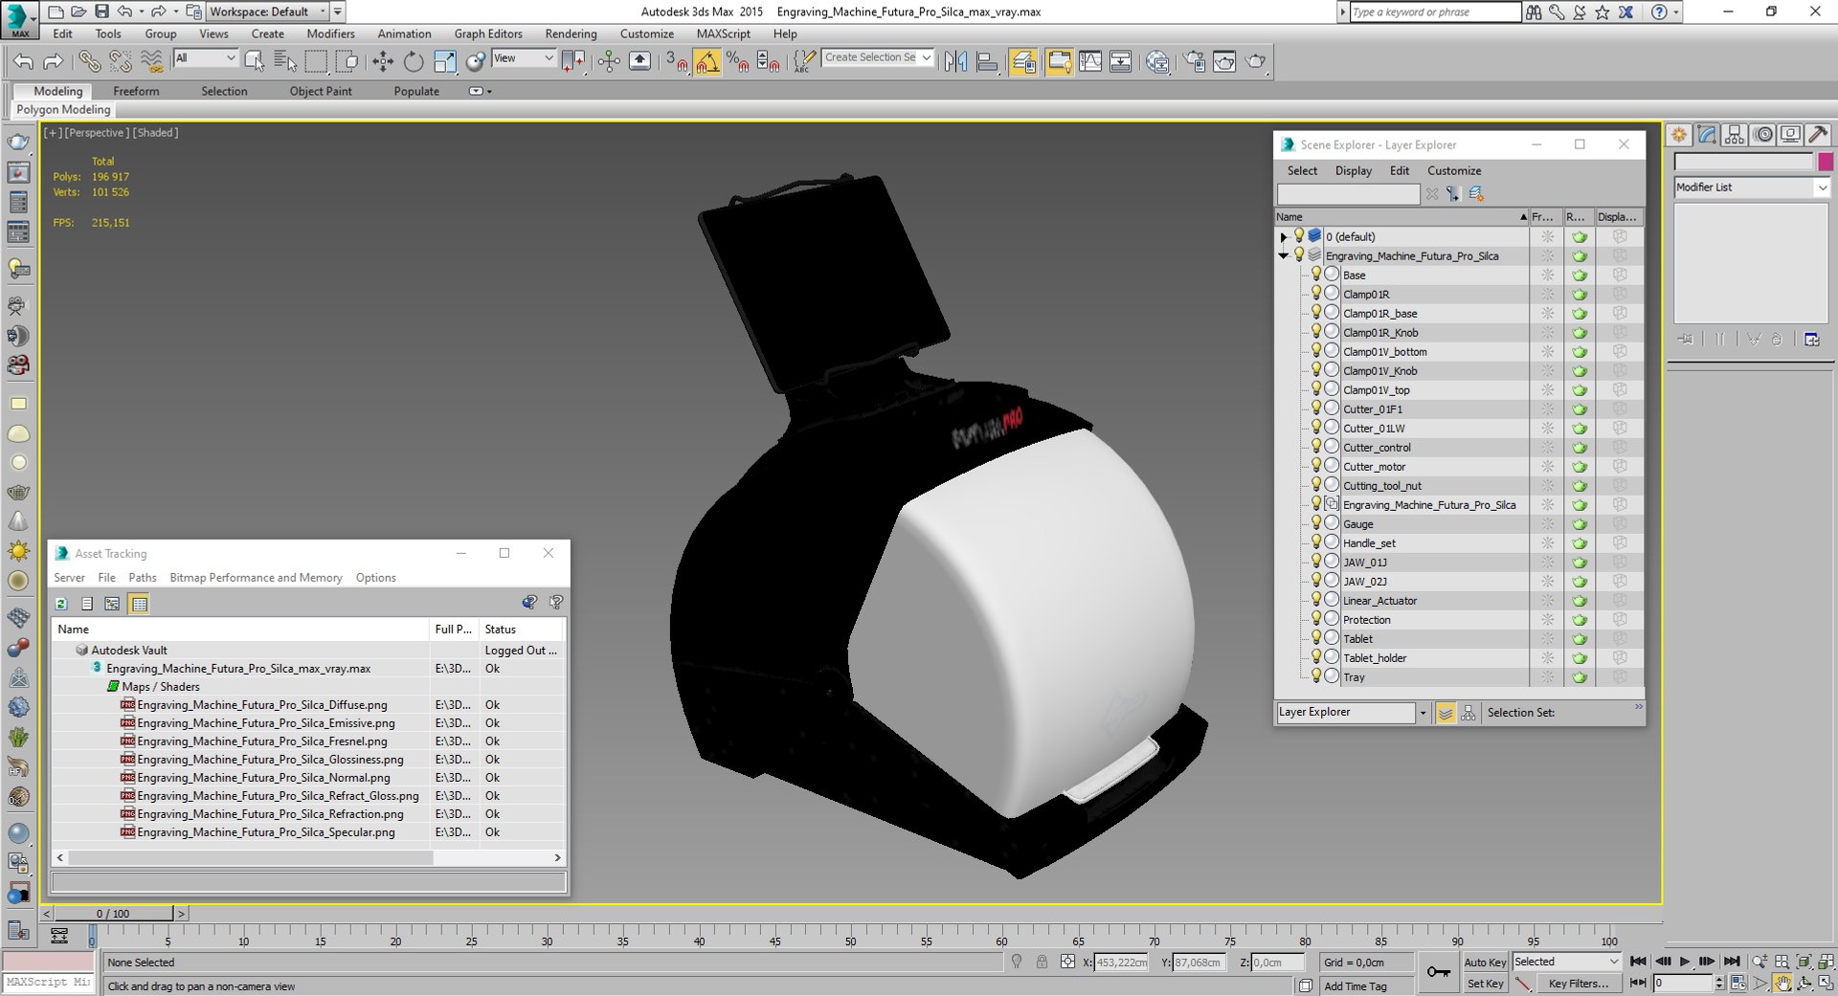Click the time slider 0 / 100 handle
1838x996 pixels.
click(113, 914)
